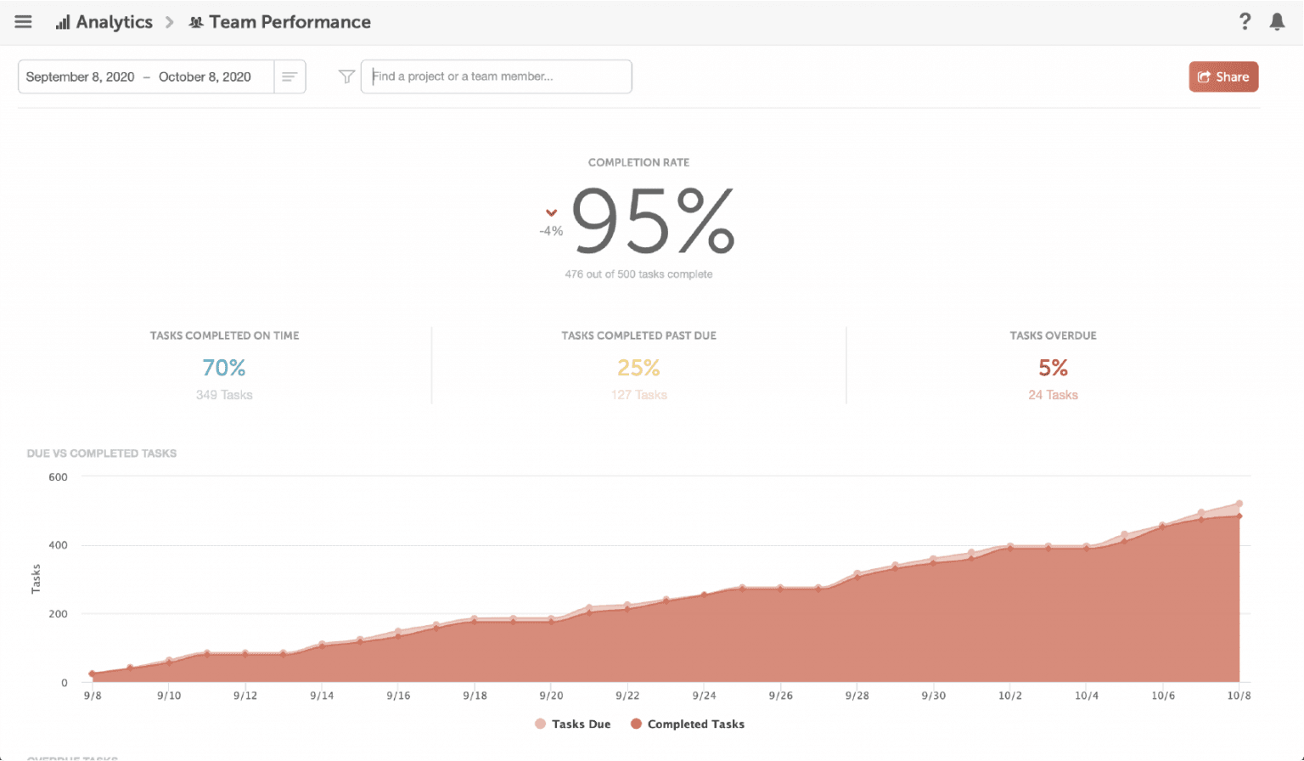The image size is (1304, 761).
Task: Click inside the project search field
Action: pos(497,76)
